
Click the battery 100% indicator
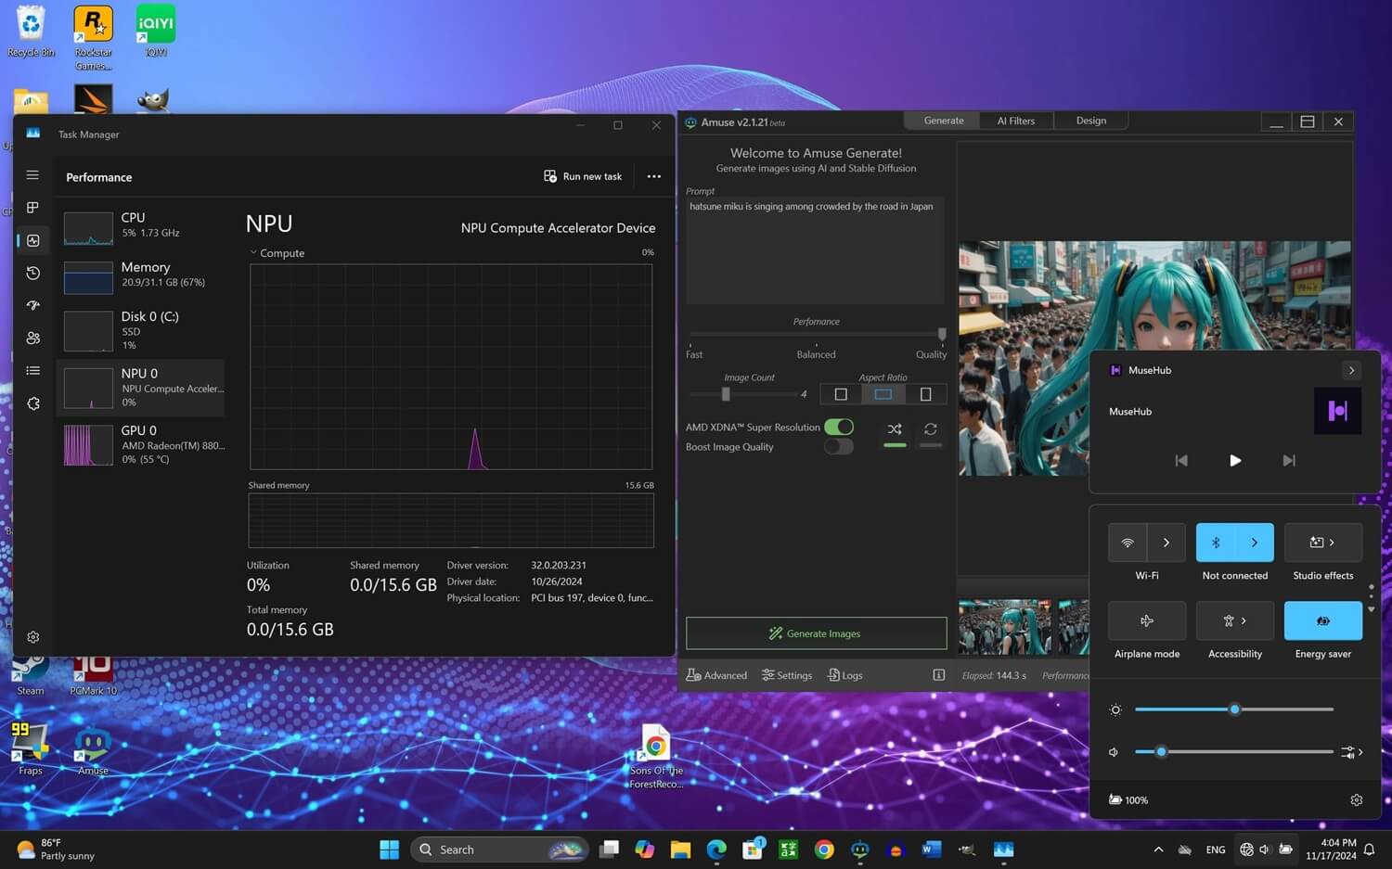coord(1128,799)
